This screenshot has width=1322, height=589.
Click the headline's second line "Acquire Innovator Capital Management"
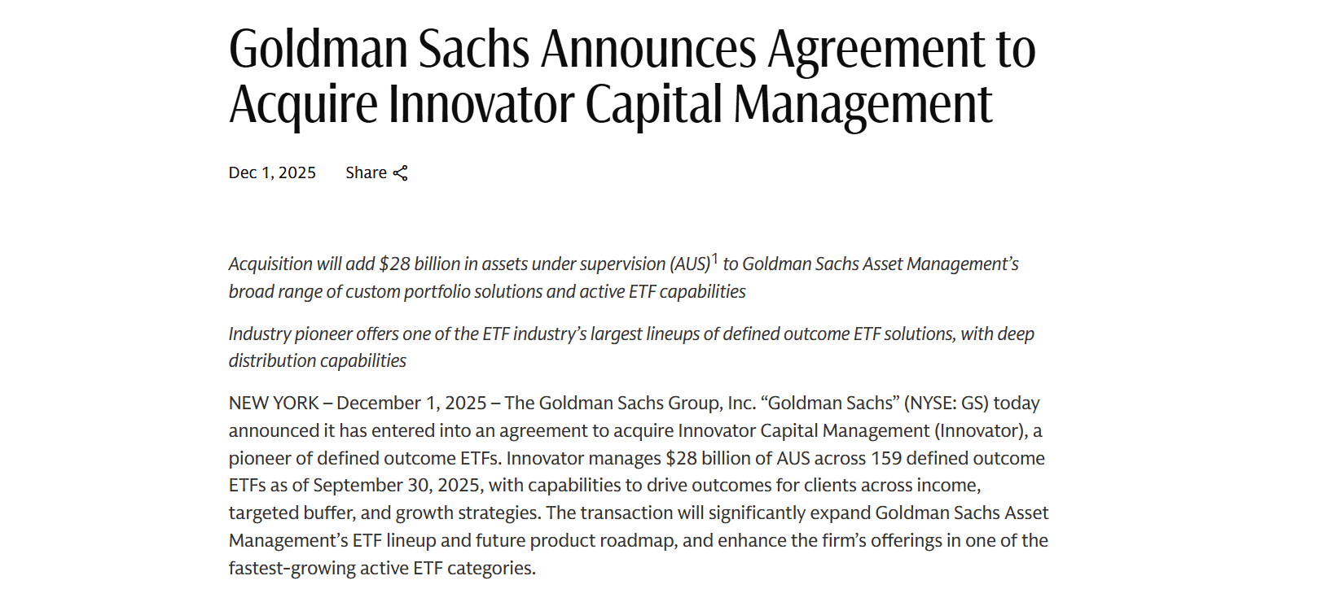(610, 104)
